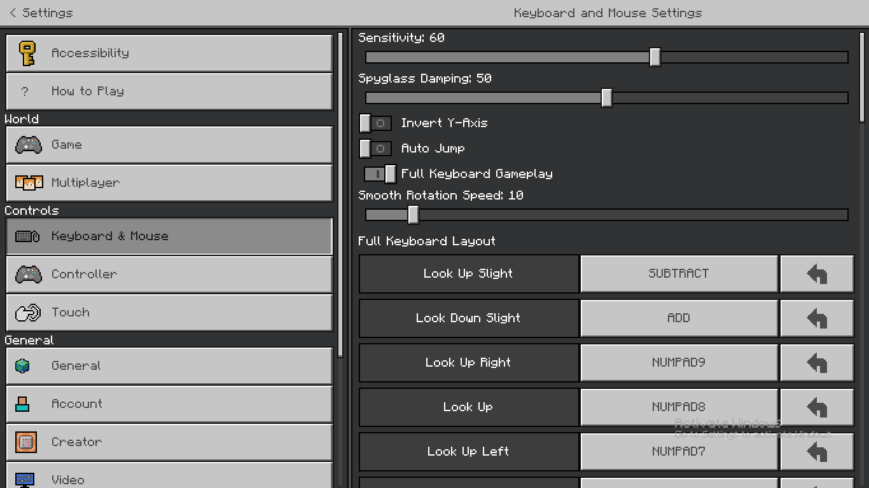The width and height of the screenshot is (869, 488).
Task: Open Accessibility settings with key icon
Action: (x=169, y=53)
